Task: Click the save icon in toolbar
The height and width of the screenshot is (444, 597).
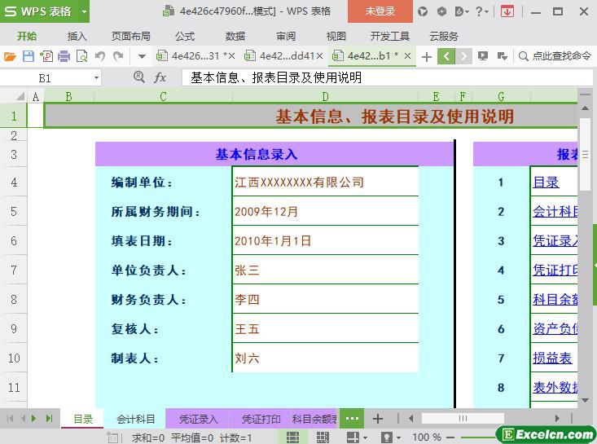Action: pyautogui.click(x=28, y=56)
